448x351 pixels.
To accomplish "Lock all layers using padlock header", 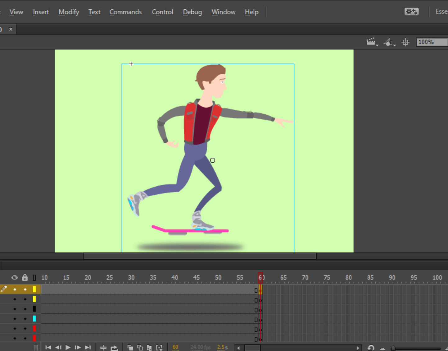I will click(x=25, y=277).
